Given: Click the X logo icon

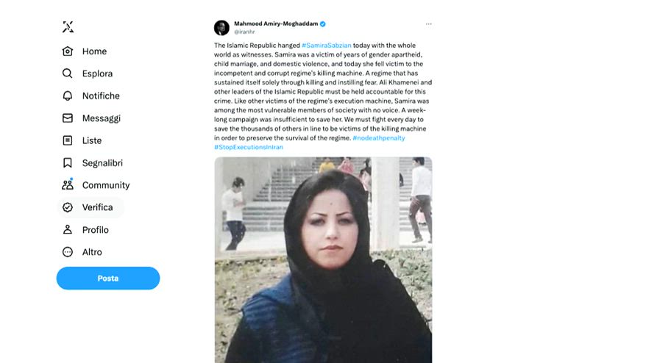Looking at the screenshot, I should tap(68, 27).
